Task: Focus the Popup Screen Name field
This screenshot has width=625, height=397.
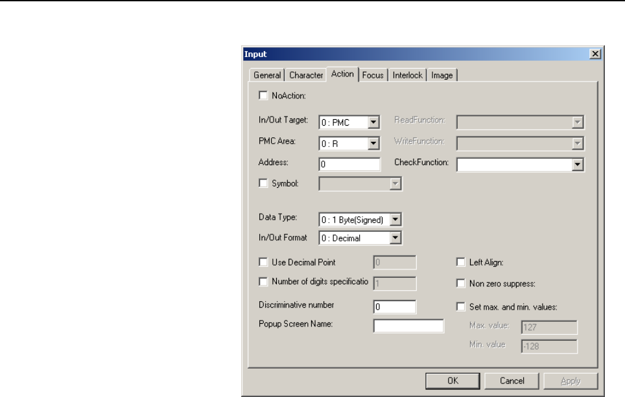Action: pos(408,326)
